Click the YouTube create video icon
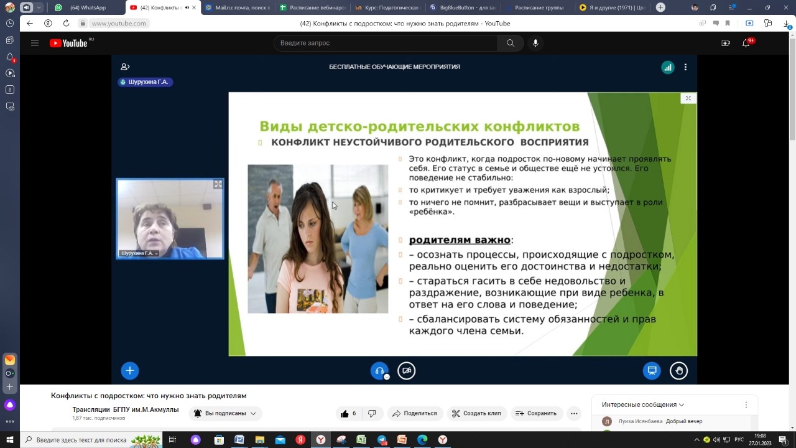Viewport: 796px width, 448px height. (x=725, y=43)
